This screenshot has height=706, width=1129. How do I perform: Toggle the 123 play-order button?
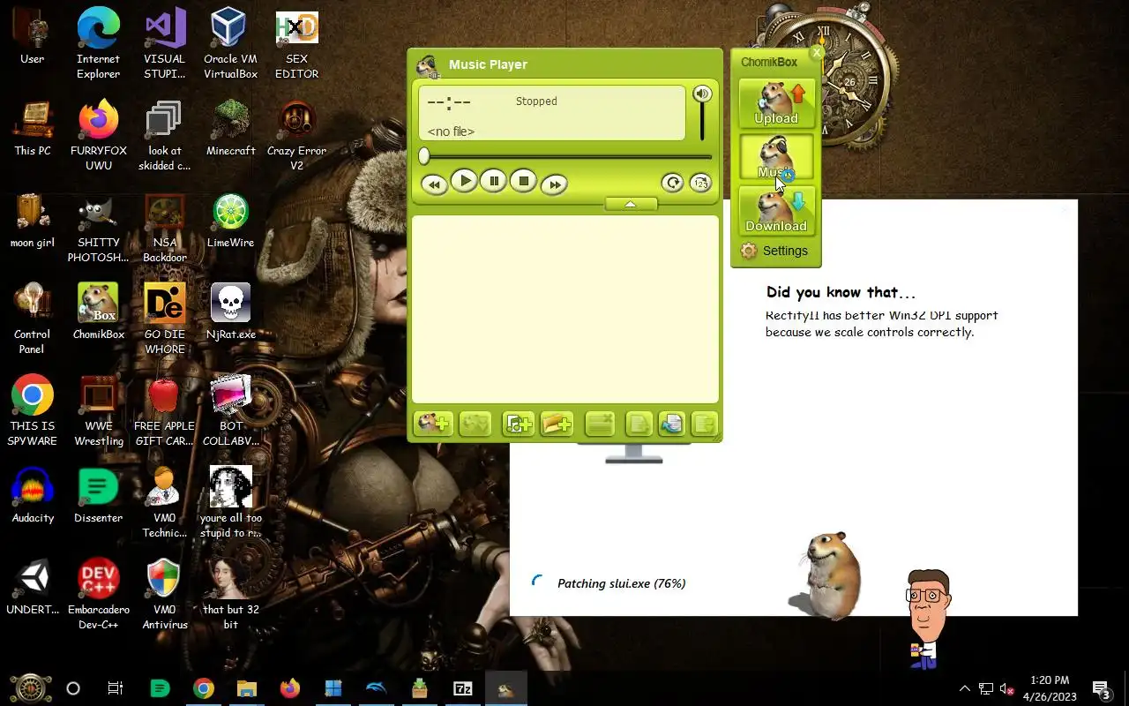700,183
